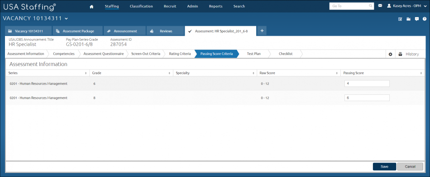Go to the Competencies step
The width and height of the screenshot is (430, 177).
click(x=64, y=54)
